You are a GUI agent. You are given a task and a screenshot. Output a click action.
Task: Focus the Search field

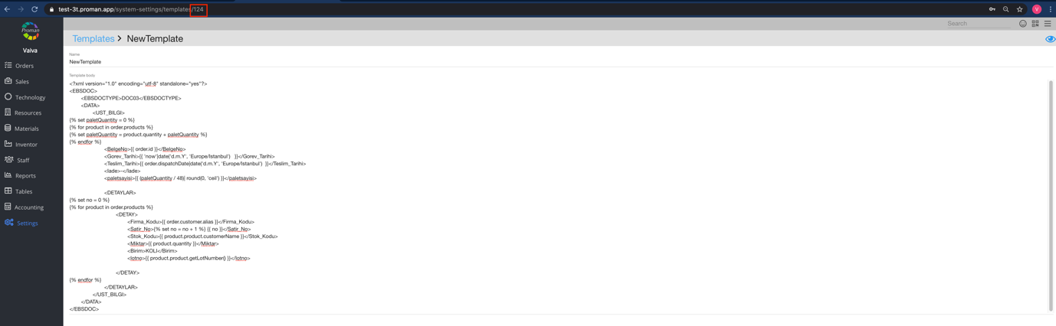click(979, 24)
